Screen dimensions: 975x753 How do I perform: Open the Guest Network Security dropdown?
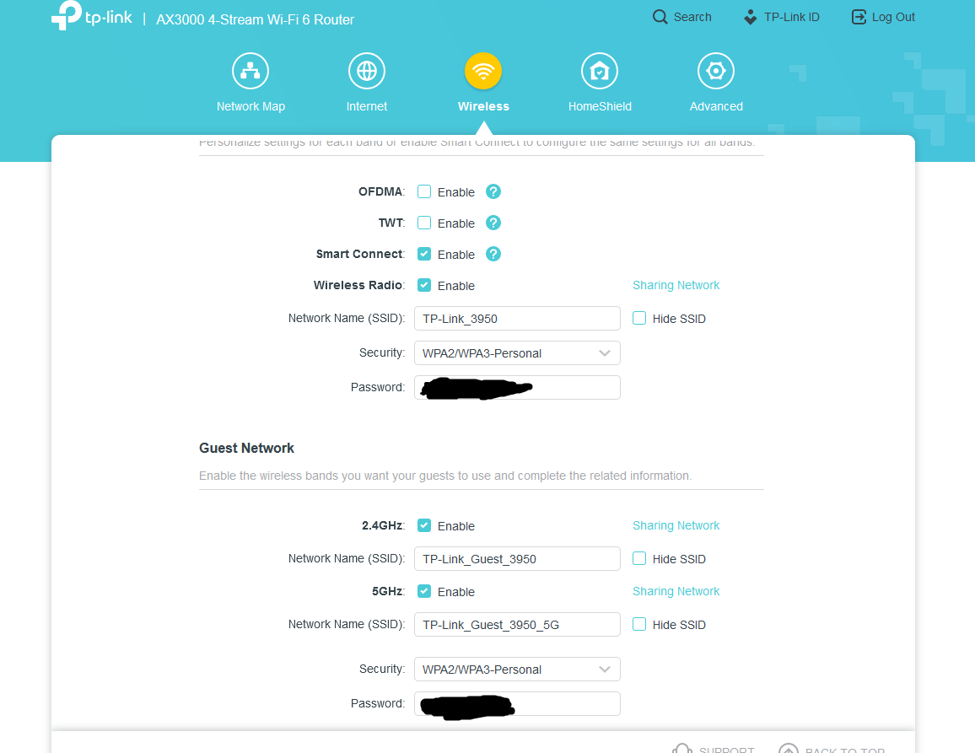517,670
